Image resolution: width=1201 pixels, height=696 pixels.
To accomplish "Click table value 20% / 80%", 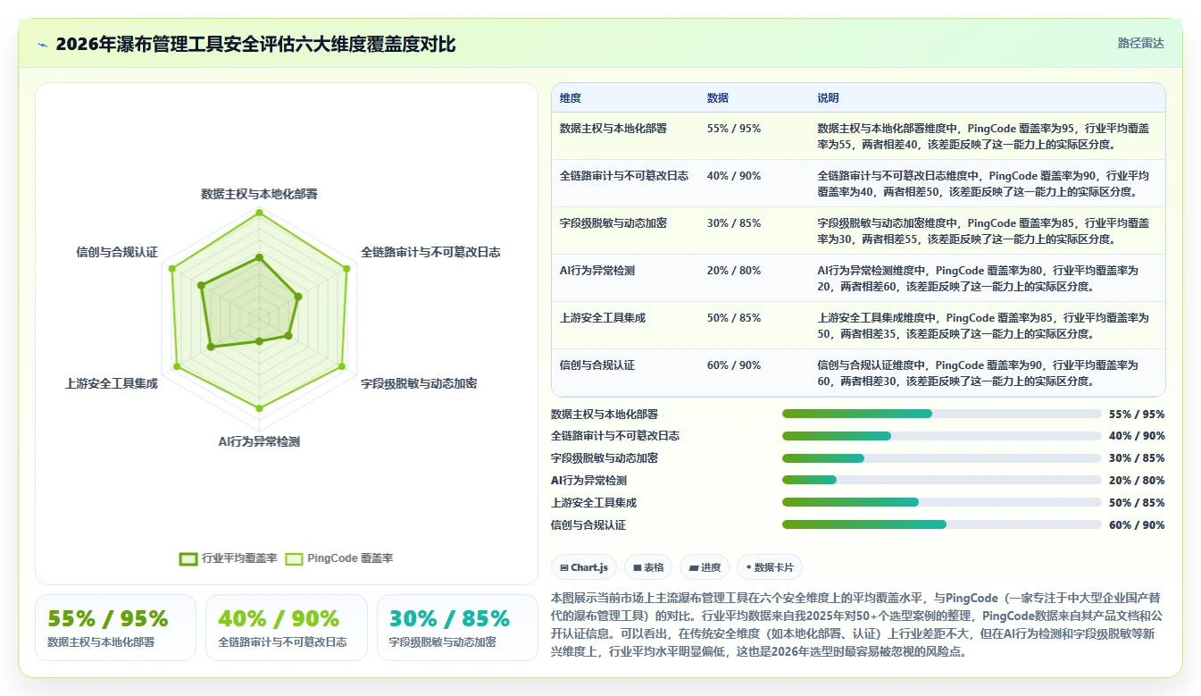I will point(734,271).
